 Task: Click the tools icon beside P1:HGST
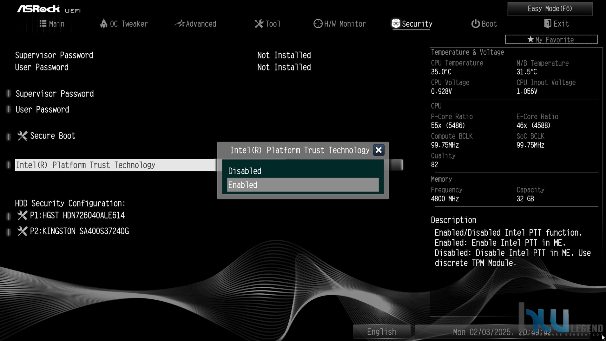pos(22,215)
